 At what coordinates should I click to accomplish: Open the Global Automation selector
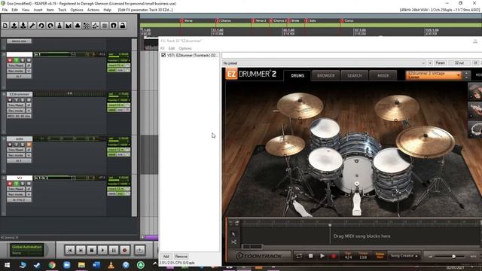27,250
